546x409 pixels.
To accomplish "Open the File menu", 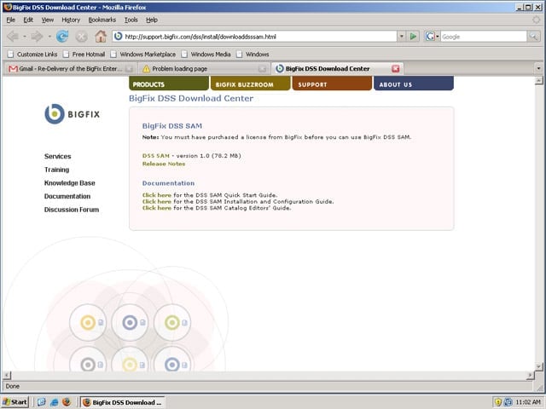I will [x=11, y=20].
